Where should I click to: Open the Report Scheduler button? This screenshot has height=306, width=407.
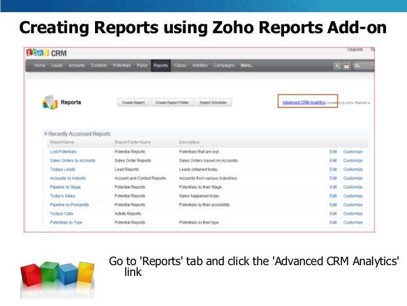tap(213, 102)
